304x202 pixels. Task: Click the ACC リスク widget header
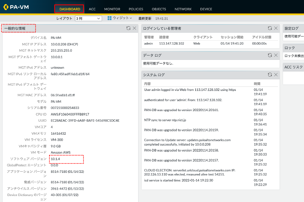(294, 67)
